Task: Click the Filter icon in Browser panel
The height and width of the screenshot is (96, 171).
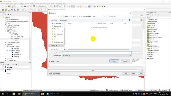Action: pyautogui.click(x=6, y=15)
